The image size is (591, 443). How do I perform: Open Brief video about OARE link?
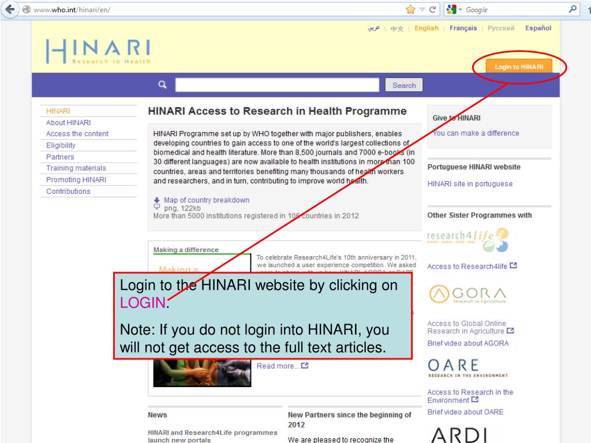pos(465,412)
